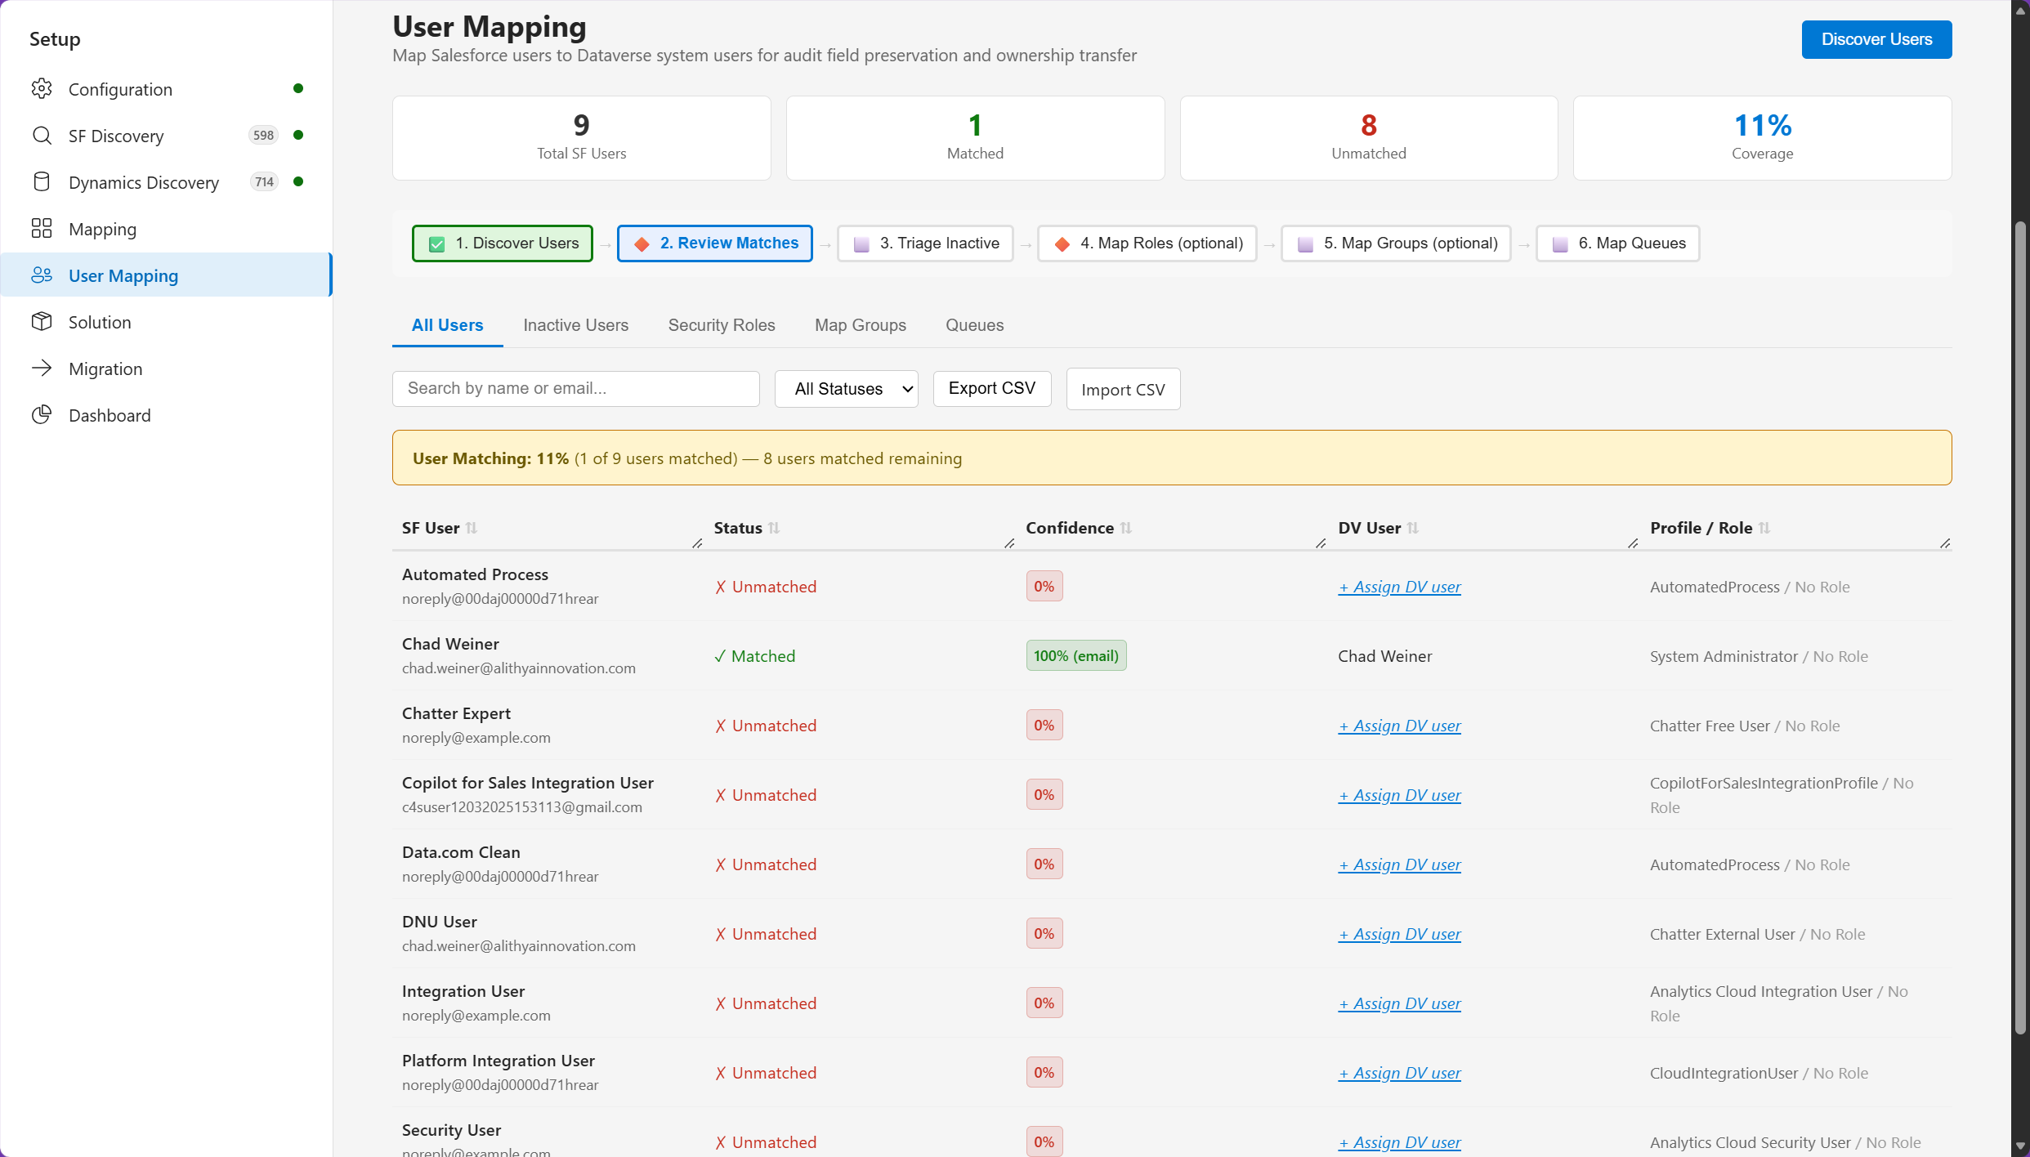Click the Migration arrow icon
2030x1157 pixels.
click(x=42, y=369)
